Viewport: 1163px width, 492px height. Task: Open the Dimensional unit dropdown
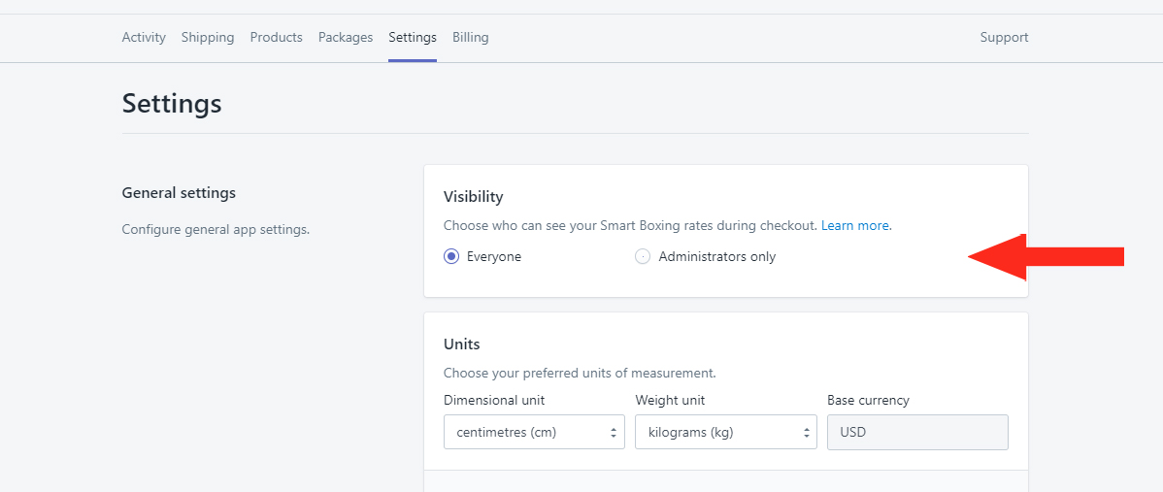tap(534, 432)
